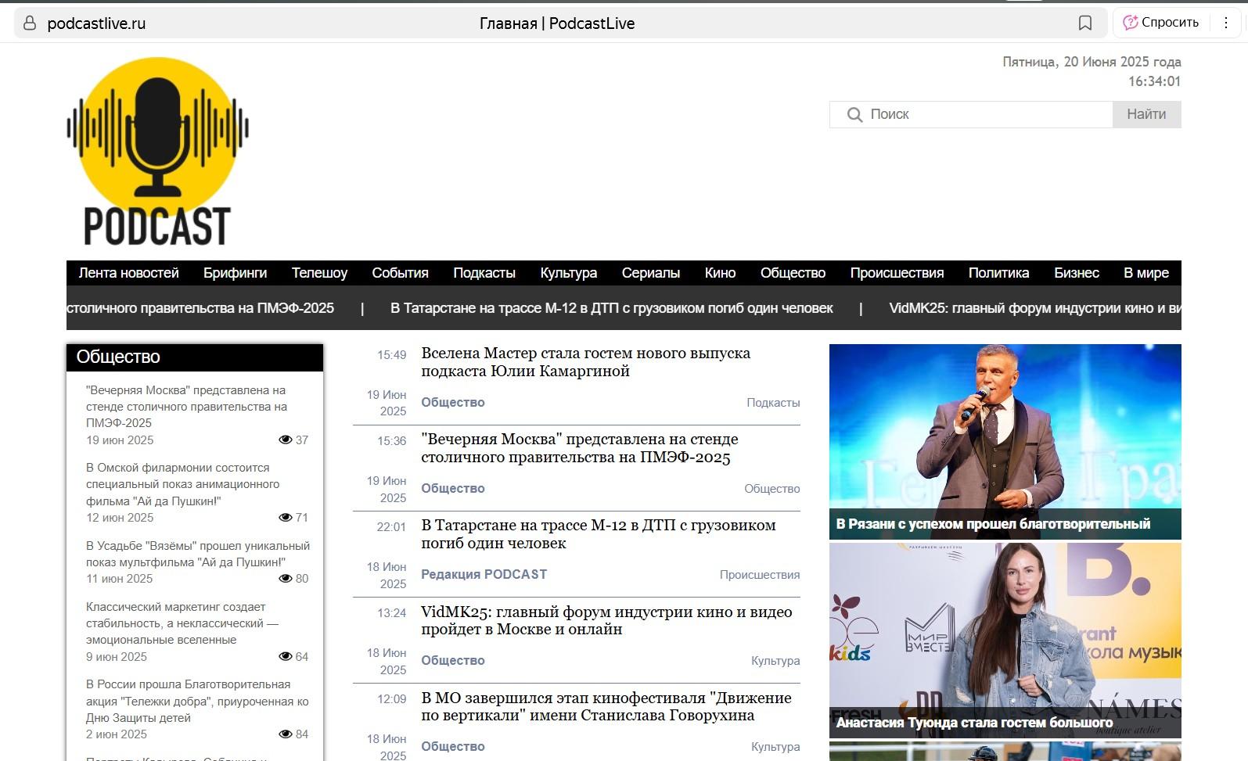This screenshot has width=1248, height=761.
Task: Click the eye icon with 84 views
Action: (286, 734)
